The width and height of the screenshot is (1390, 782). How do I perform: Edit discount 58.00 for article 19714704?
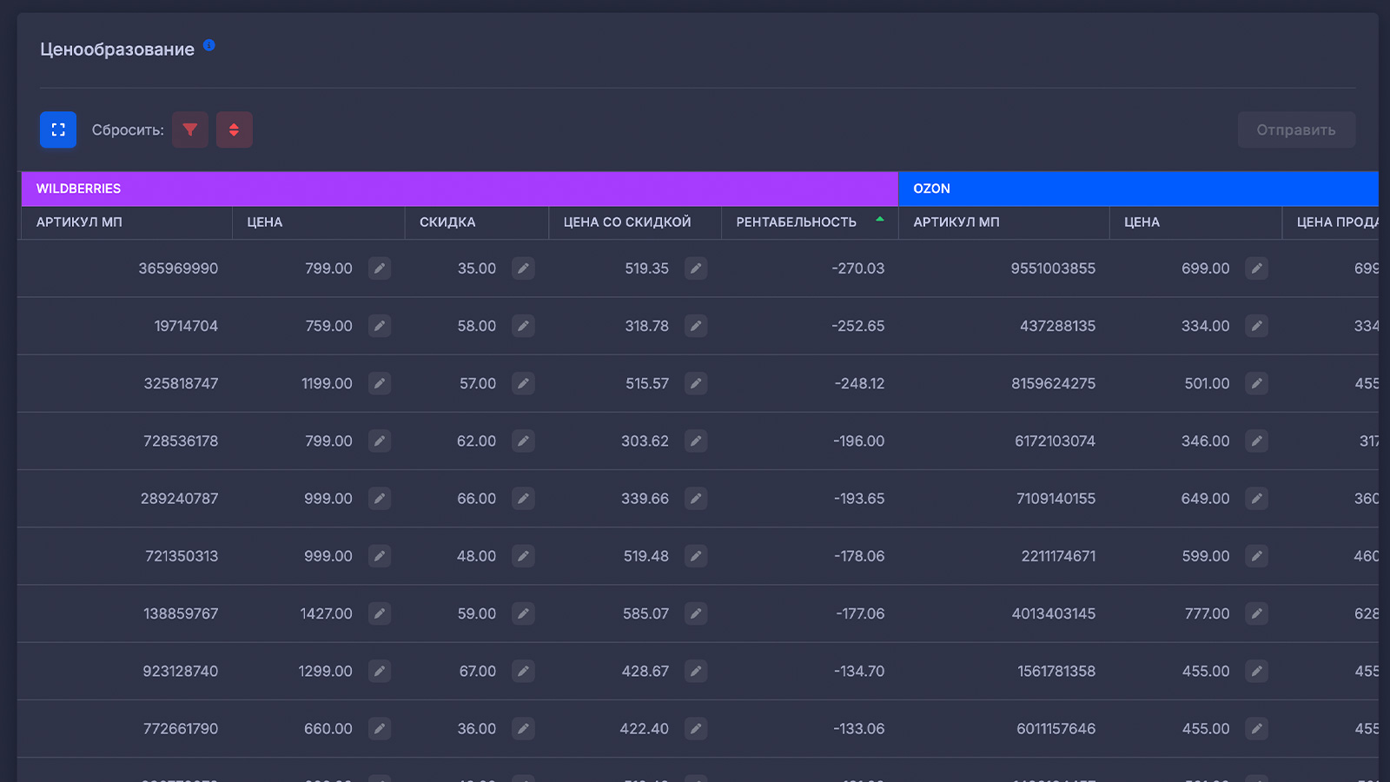pos(523,326)
